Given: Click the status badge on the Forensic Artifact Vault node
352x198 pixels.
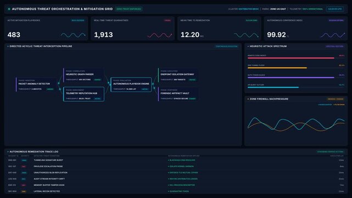Looking at the screenshot, I should (192, 98).
